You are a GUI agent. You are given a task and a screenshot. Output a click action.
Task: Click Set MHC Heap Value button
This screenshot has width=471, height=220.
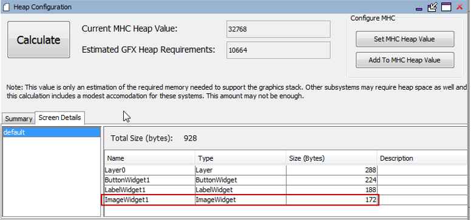click(405, 39)
